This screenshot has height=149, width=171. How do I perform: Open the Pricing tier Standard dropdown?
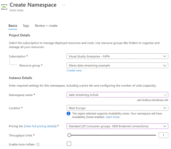117,126
